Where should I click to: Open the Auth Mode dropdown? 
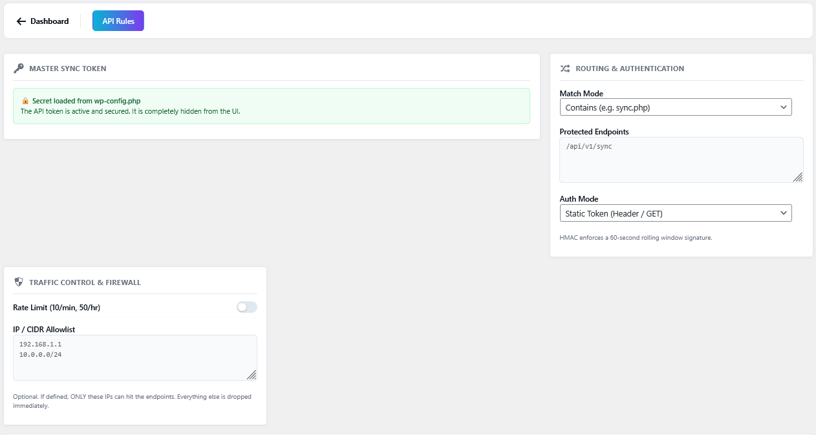(x=675, y=213)
